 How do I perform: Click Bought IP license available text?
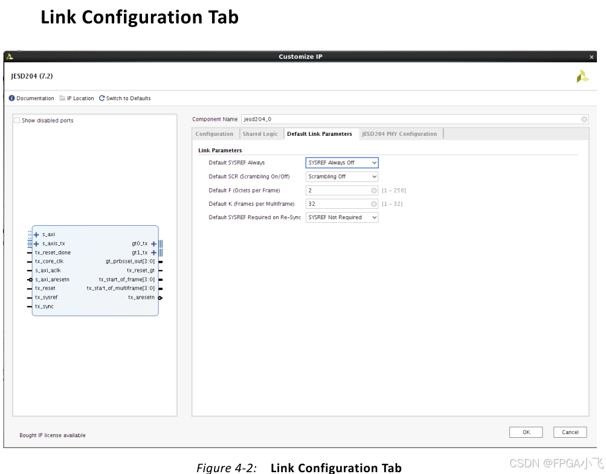tap(53, 435)
